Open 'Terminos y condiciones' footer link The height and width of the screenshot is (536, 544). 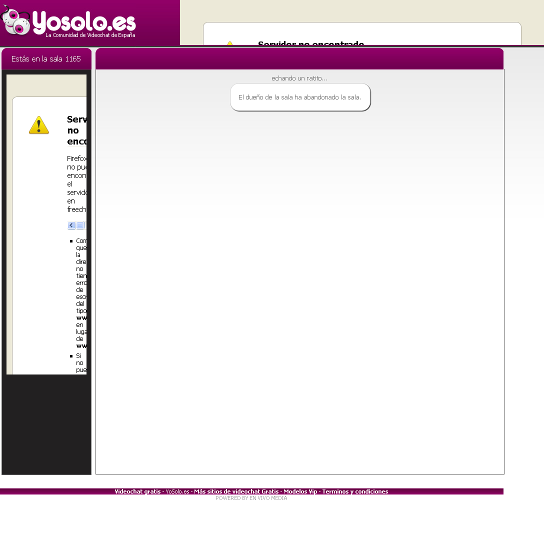click(x=355, y=491)
